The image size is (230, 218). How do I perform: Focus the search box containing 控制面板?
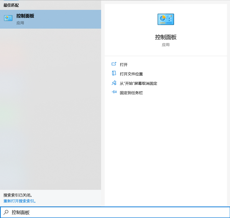point(115,212)
